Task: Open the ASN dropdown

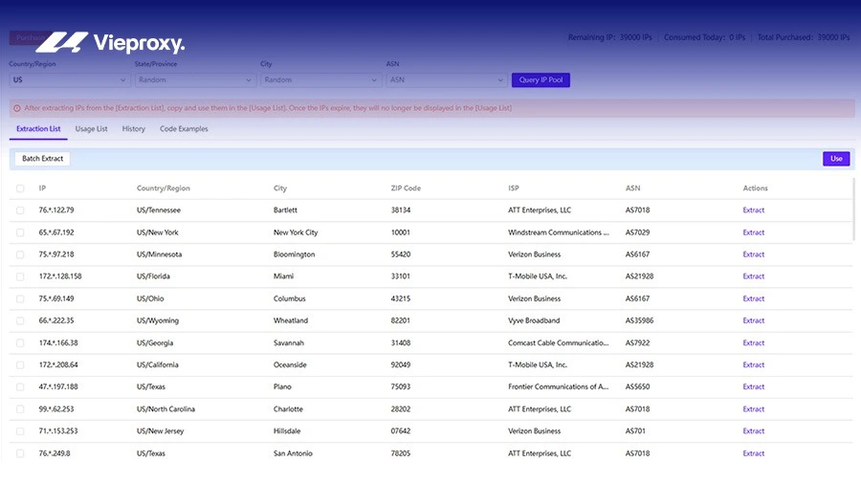Action: pos(447,80)
